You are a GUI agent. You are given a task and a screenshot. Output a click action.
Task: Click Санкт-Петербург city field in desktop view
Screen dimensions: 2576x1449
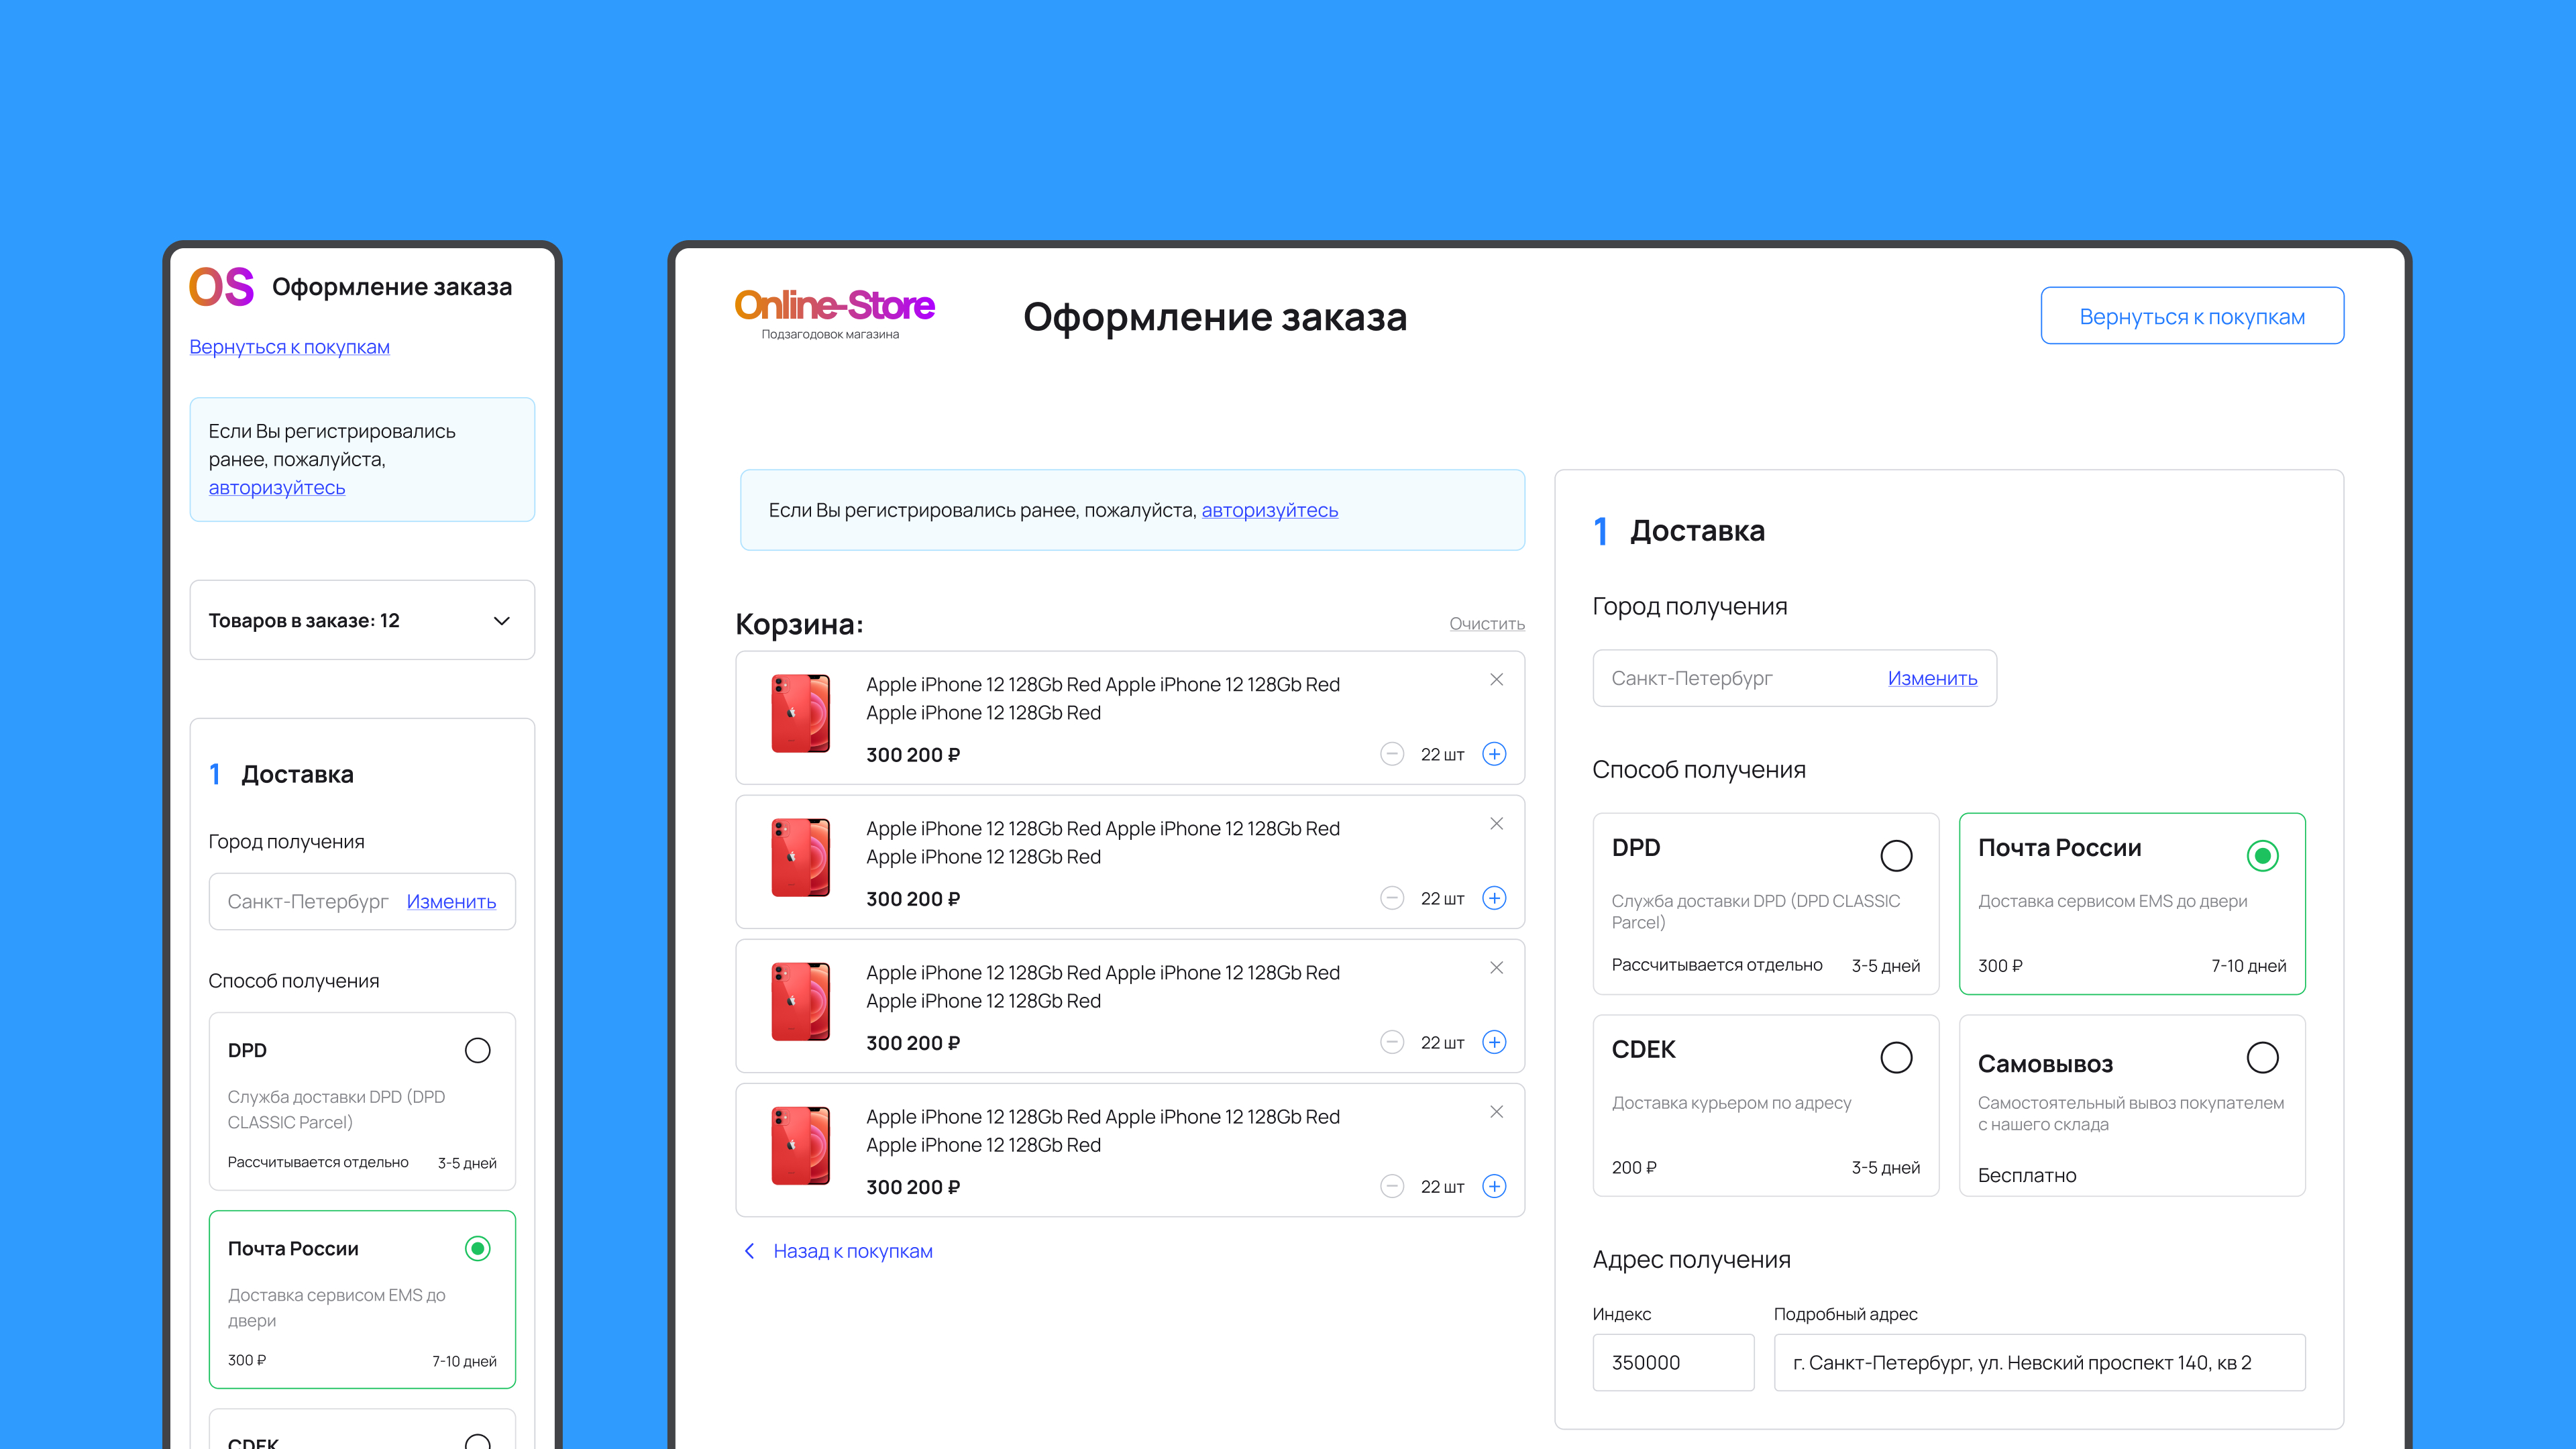pyautogui.click(x=1794, y=678)
